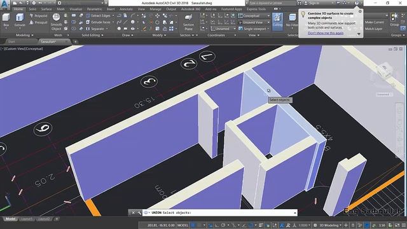Click Make Current layer button
Viewport: 407px width, 229px height.
point(375,22)
